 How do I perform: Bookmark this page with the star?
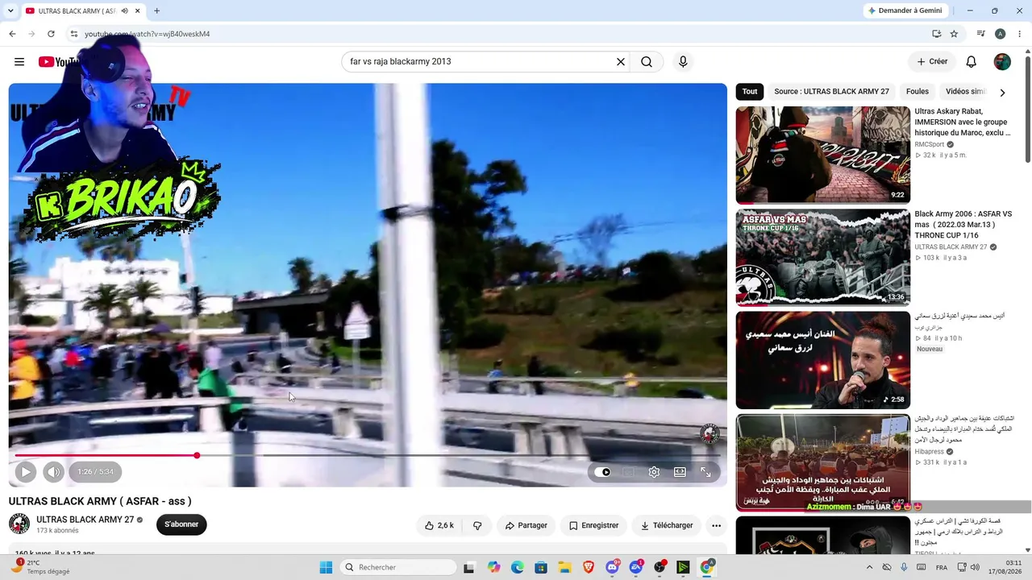[954, 34]
